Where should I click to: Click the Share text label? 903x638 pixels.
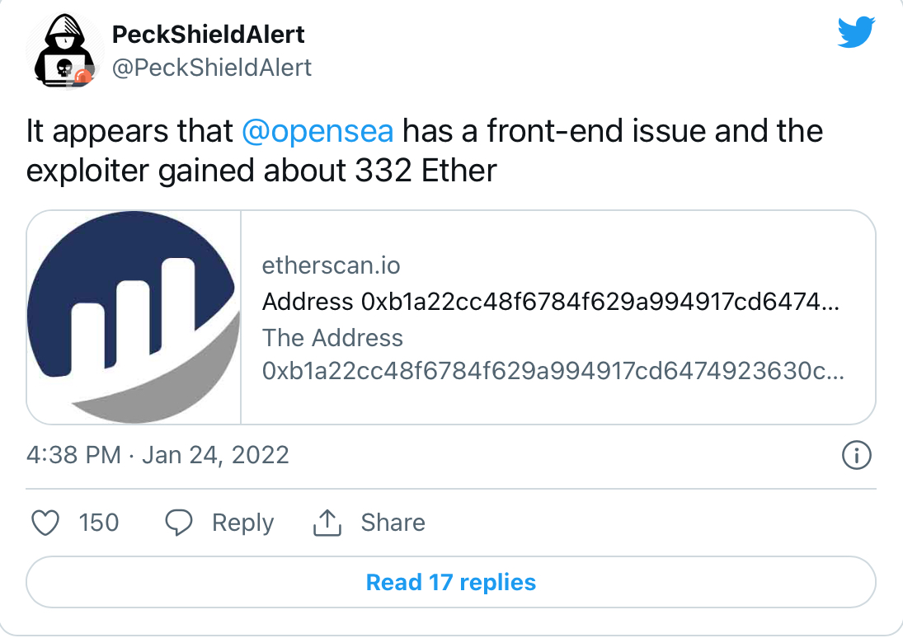coord(393,523)
